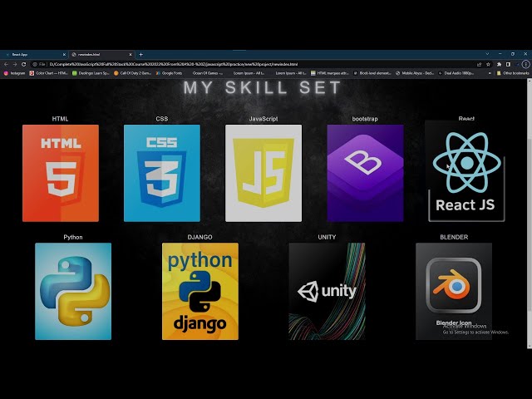532x399 pixels.
Task: Click the React JS atom logo card
Action: 466,173
